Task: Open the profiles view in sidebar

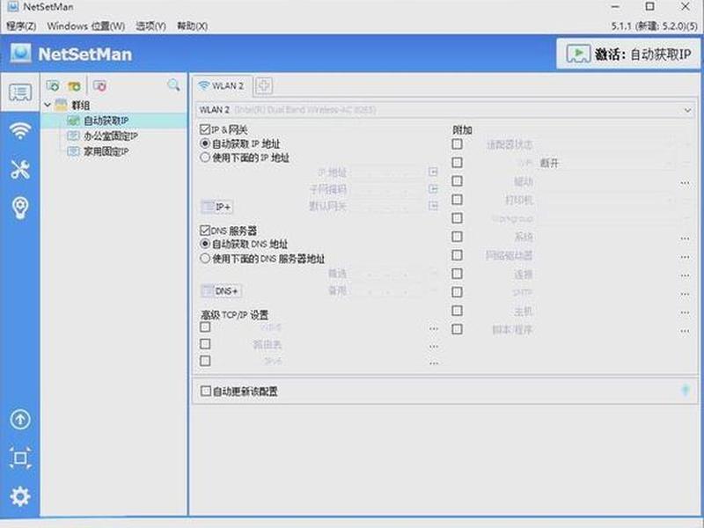Action: pyautogui.click(x=20, y=92)
